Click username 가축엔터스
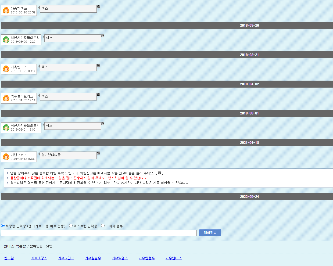 pyautogui.click(x=19, y=67)
